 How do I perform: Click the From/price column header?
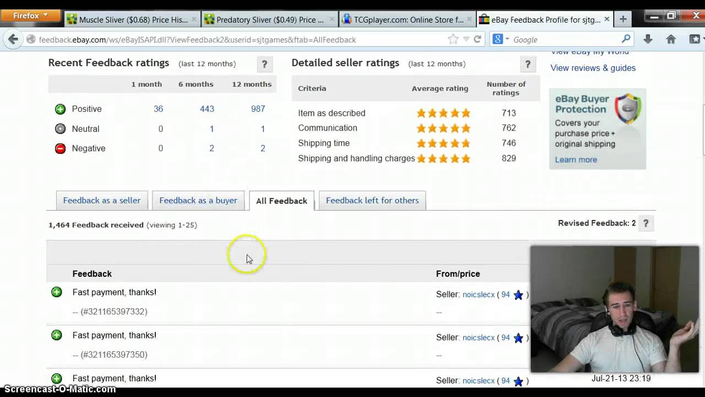458,274
